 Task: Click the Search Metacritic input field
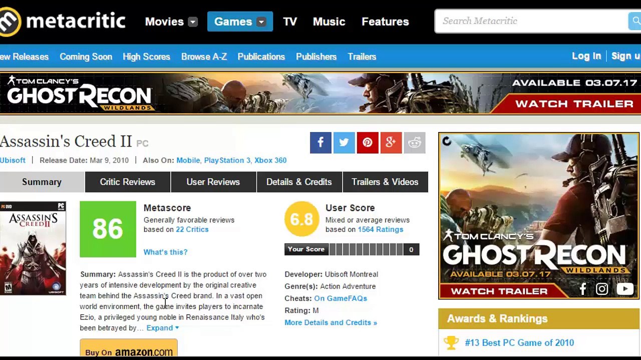tap(532, 21)
